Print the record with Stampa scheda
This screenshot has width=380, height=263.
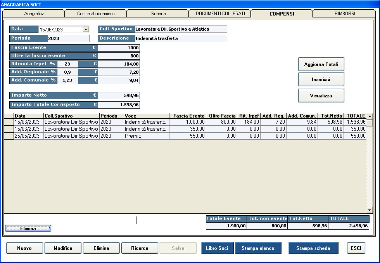[x=313, y=248]
